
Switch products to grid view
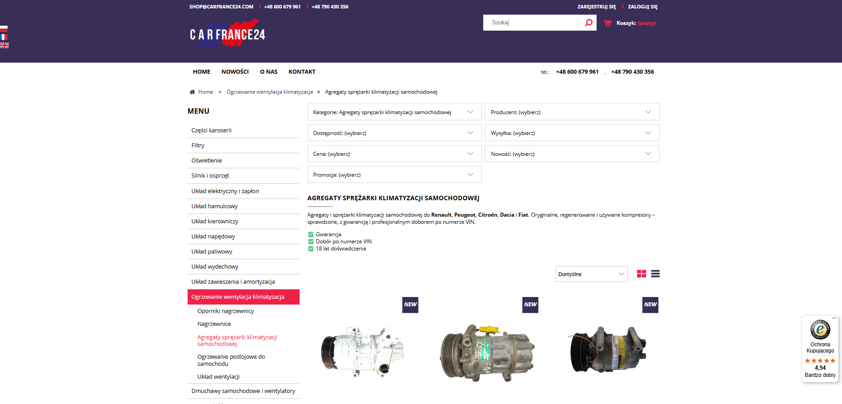pyautogui.click(x=641, y=274)
